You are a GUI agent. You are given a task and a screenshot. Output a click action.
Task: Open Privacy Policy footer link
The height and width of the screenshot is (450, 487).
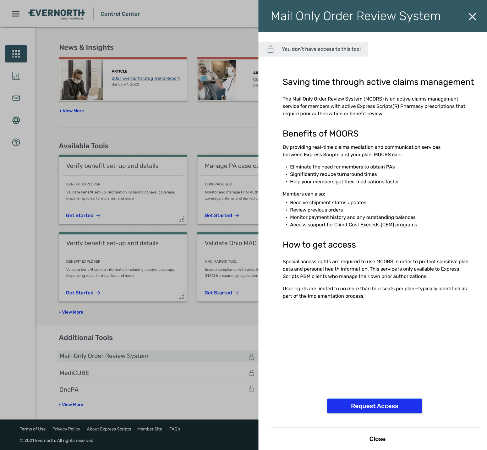(x=66, y=429)
